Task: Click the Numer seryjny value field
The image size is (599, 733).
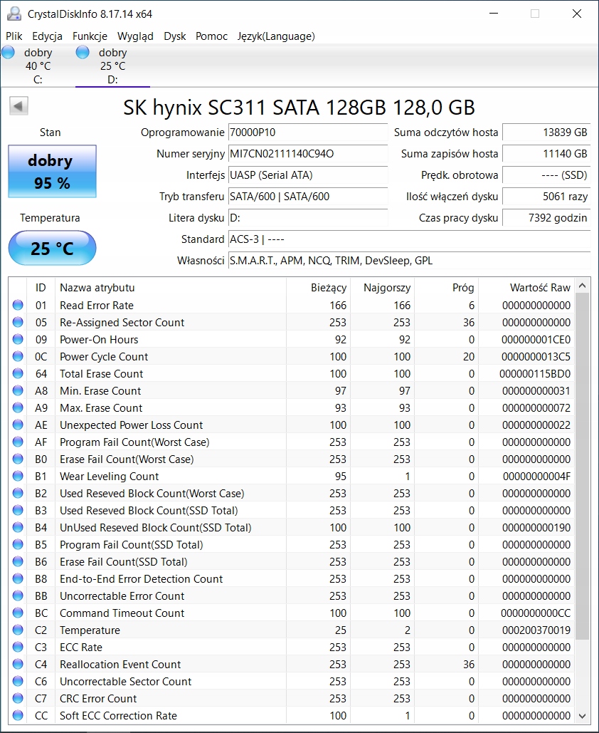Action: pos(307,154)
